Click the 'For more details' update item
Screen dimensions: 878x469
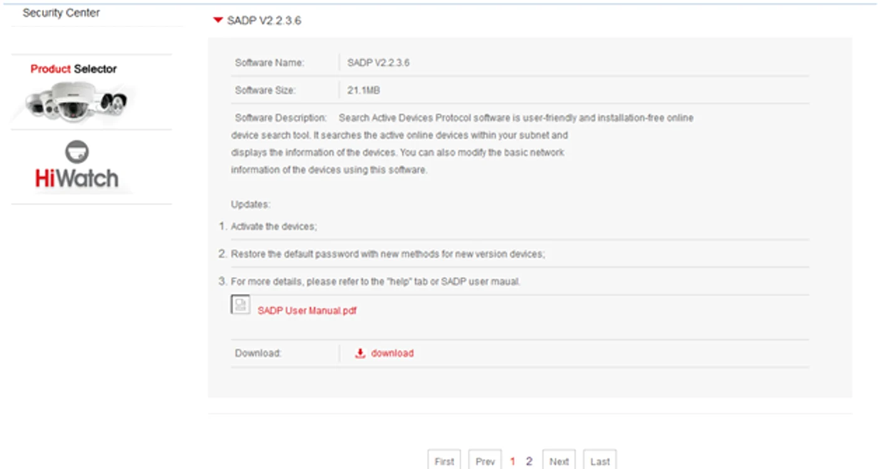pos(376,282)
